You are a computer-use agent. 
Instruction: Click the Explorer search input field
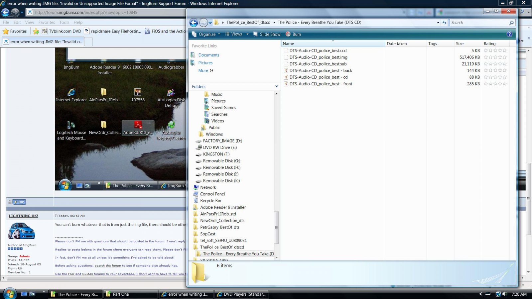[479, 23]
